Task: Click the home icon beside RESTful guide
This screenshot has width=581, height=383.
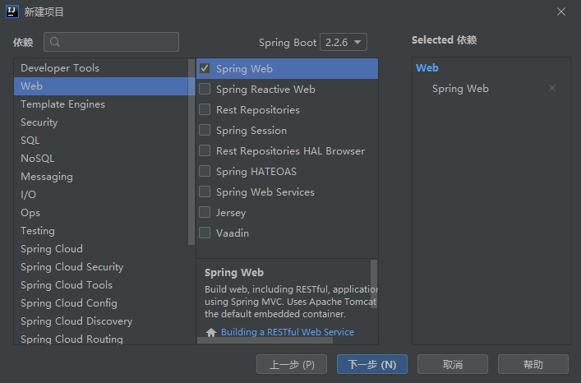Action: coord(211,332)
